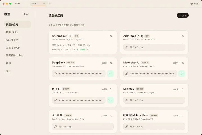The image size is (202, 135).
Task: Visit 智谱 AI 去官网 link
Action: pos(104,90)
